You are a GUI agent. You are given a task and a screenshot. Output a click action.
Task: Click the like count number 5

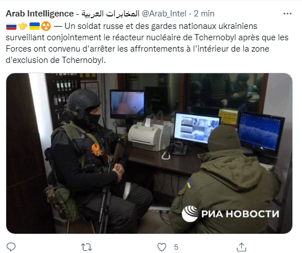[x=176, y=247]
